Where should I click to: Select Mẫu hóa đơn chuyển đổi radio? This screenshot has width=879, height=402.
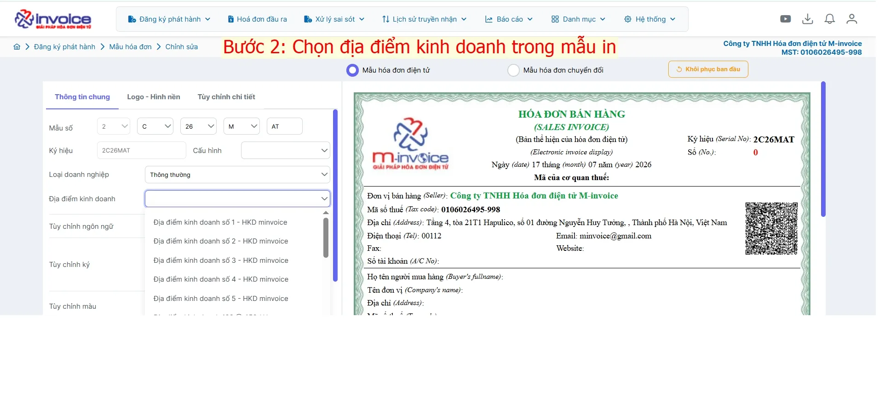pos(513,70)
